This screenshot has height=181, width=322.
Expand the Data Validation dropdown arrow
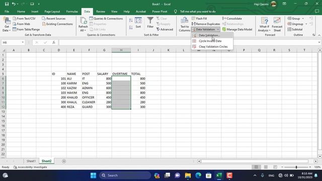click(218, 29)
